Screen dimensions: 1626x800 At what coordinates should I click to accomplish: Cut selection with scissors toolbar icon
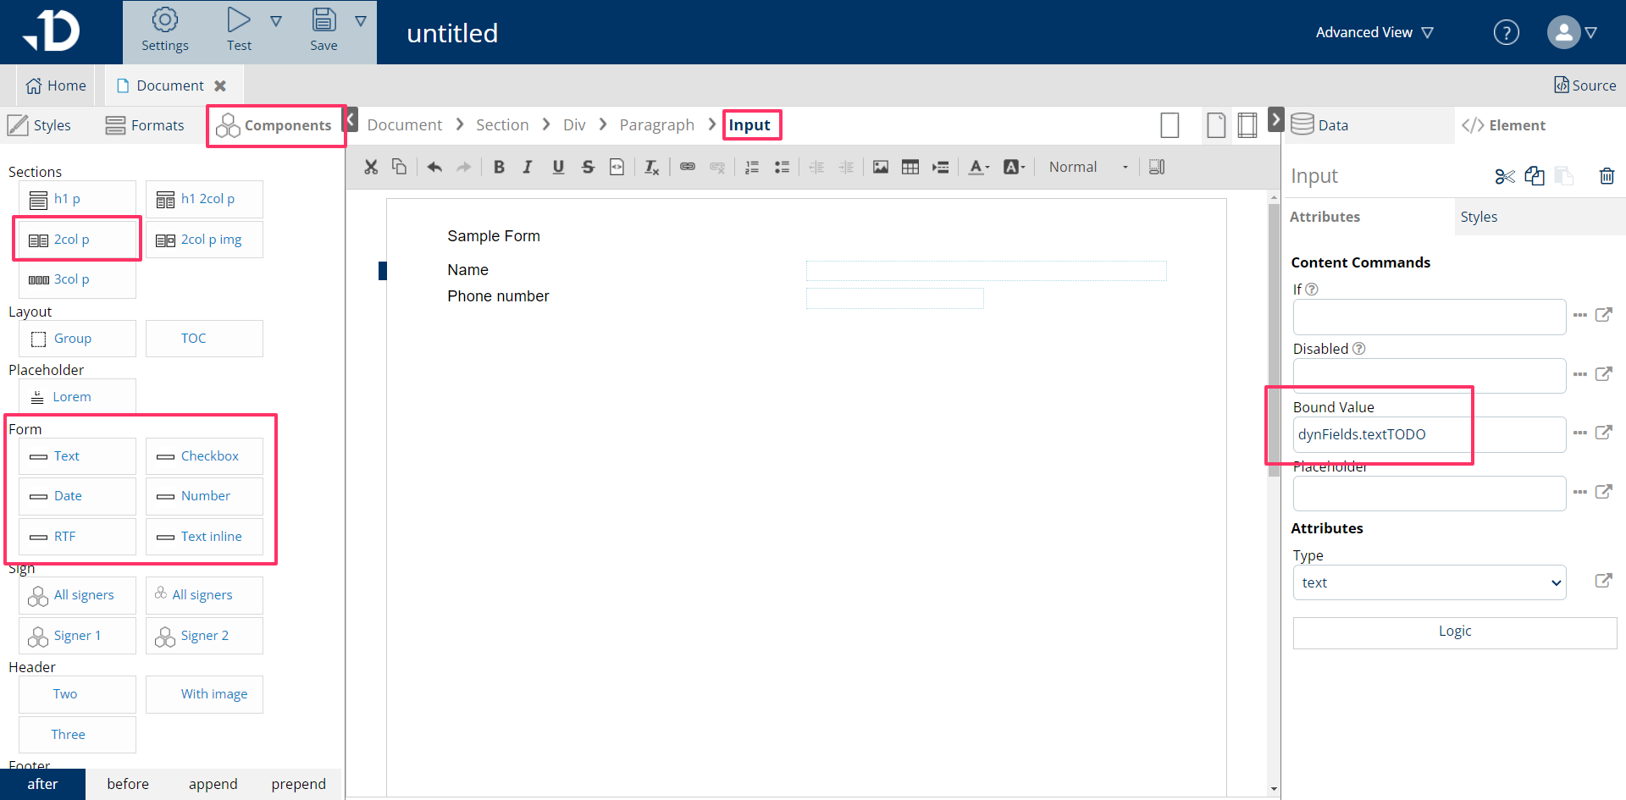[371, 167]
